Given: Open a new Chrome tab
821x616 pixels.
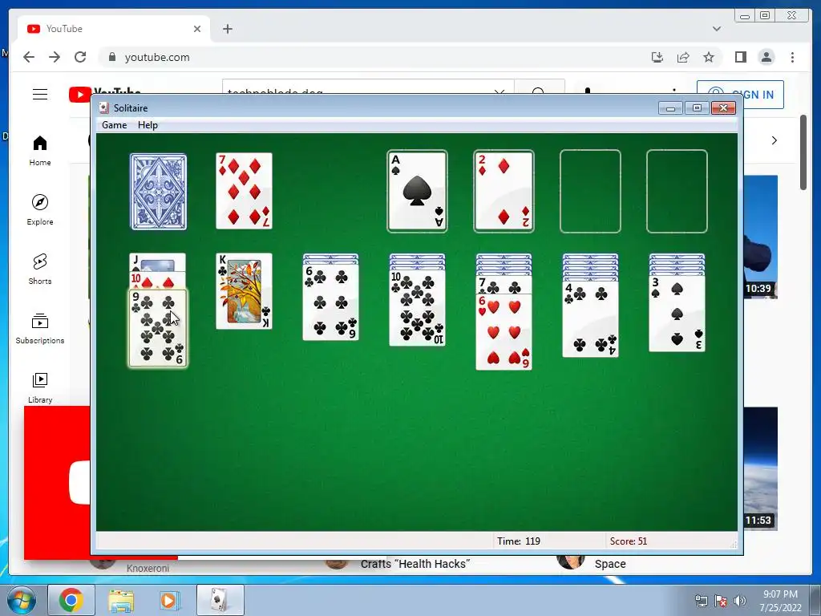Looking at the screenshot, I should (x=227, y=29).
